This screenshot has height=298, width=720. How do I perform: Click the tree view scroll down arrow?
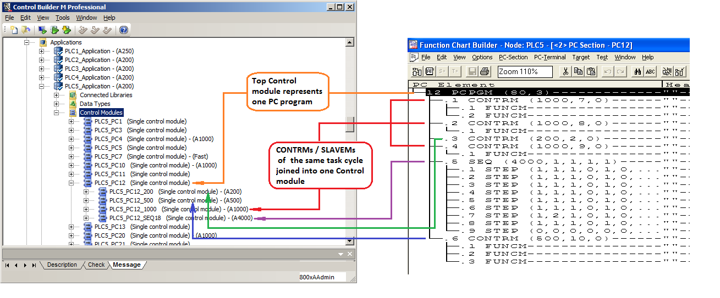click(x=349, y=241)
